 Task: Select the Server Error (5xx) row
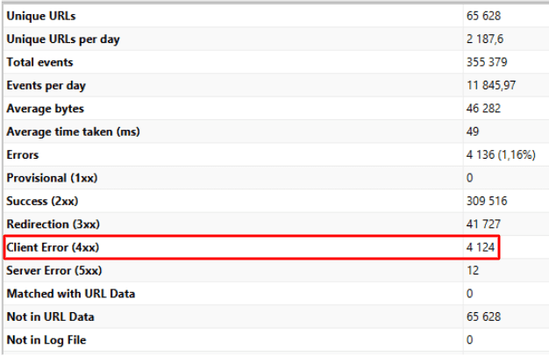click(276, 270)
